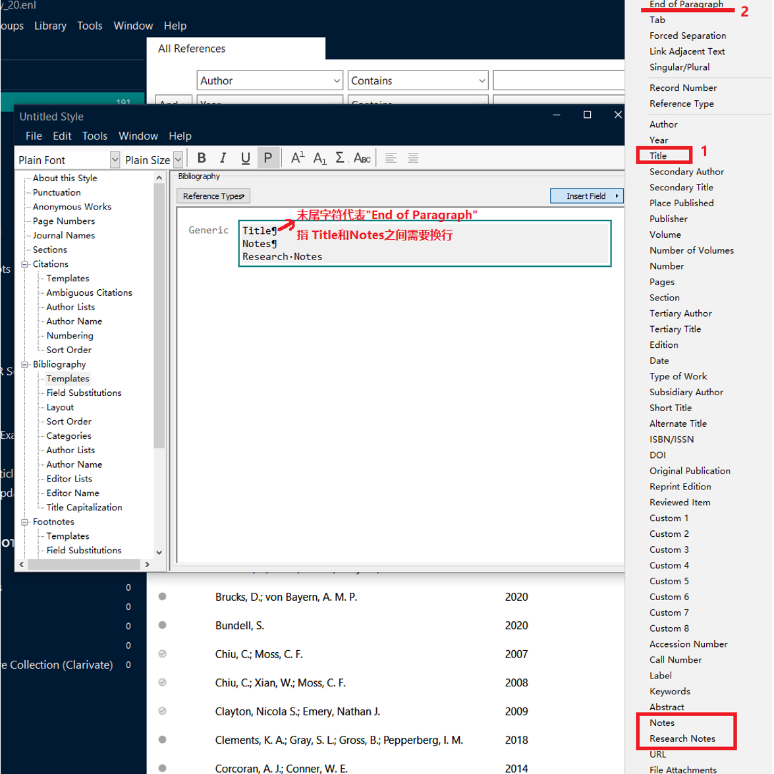774x774 pixels.
Task: Click the Symbol font sigma icon
Action: (x=341, y=158)
